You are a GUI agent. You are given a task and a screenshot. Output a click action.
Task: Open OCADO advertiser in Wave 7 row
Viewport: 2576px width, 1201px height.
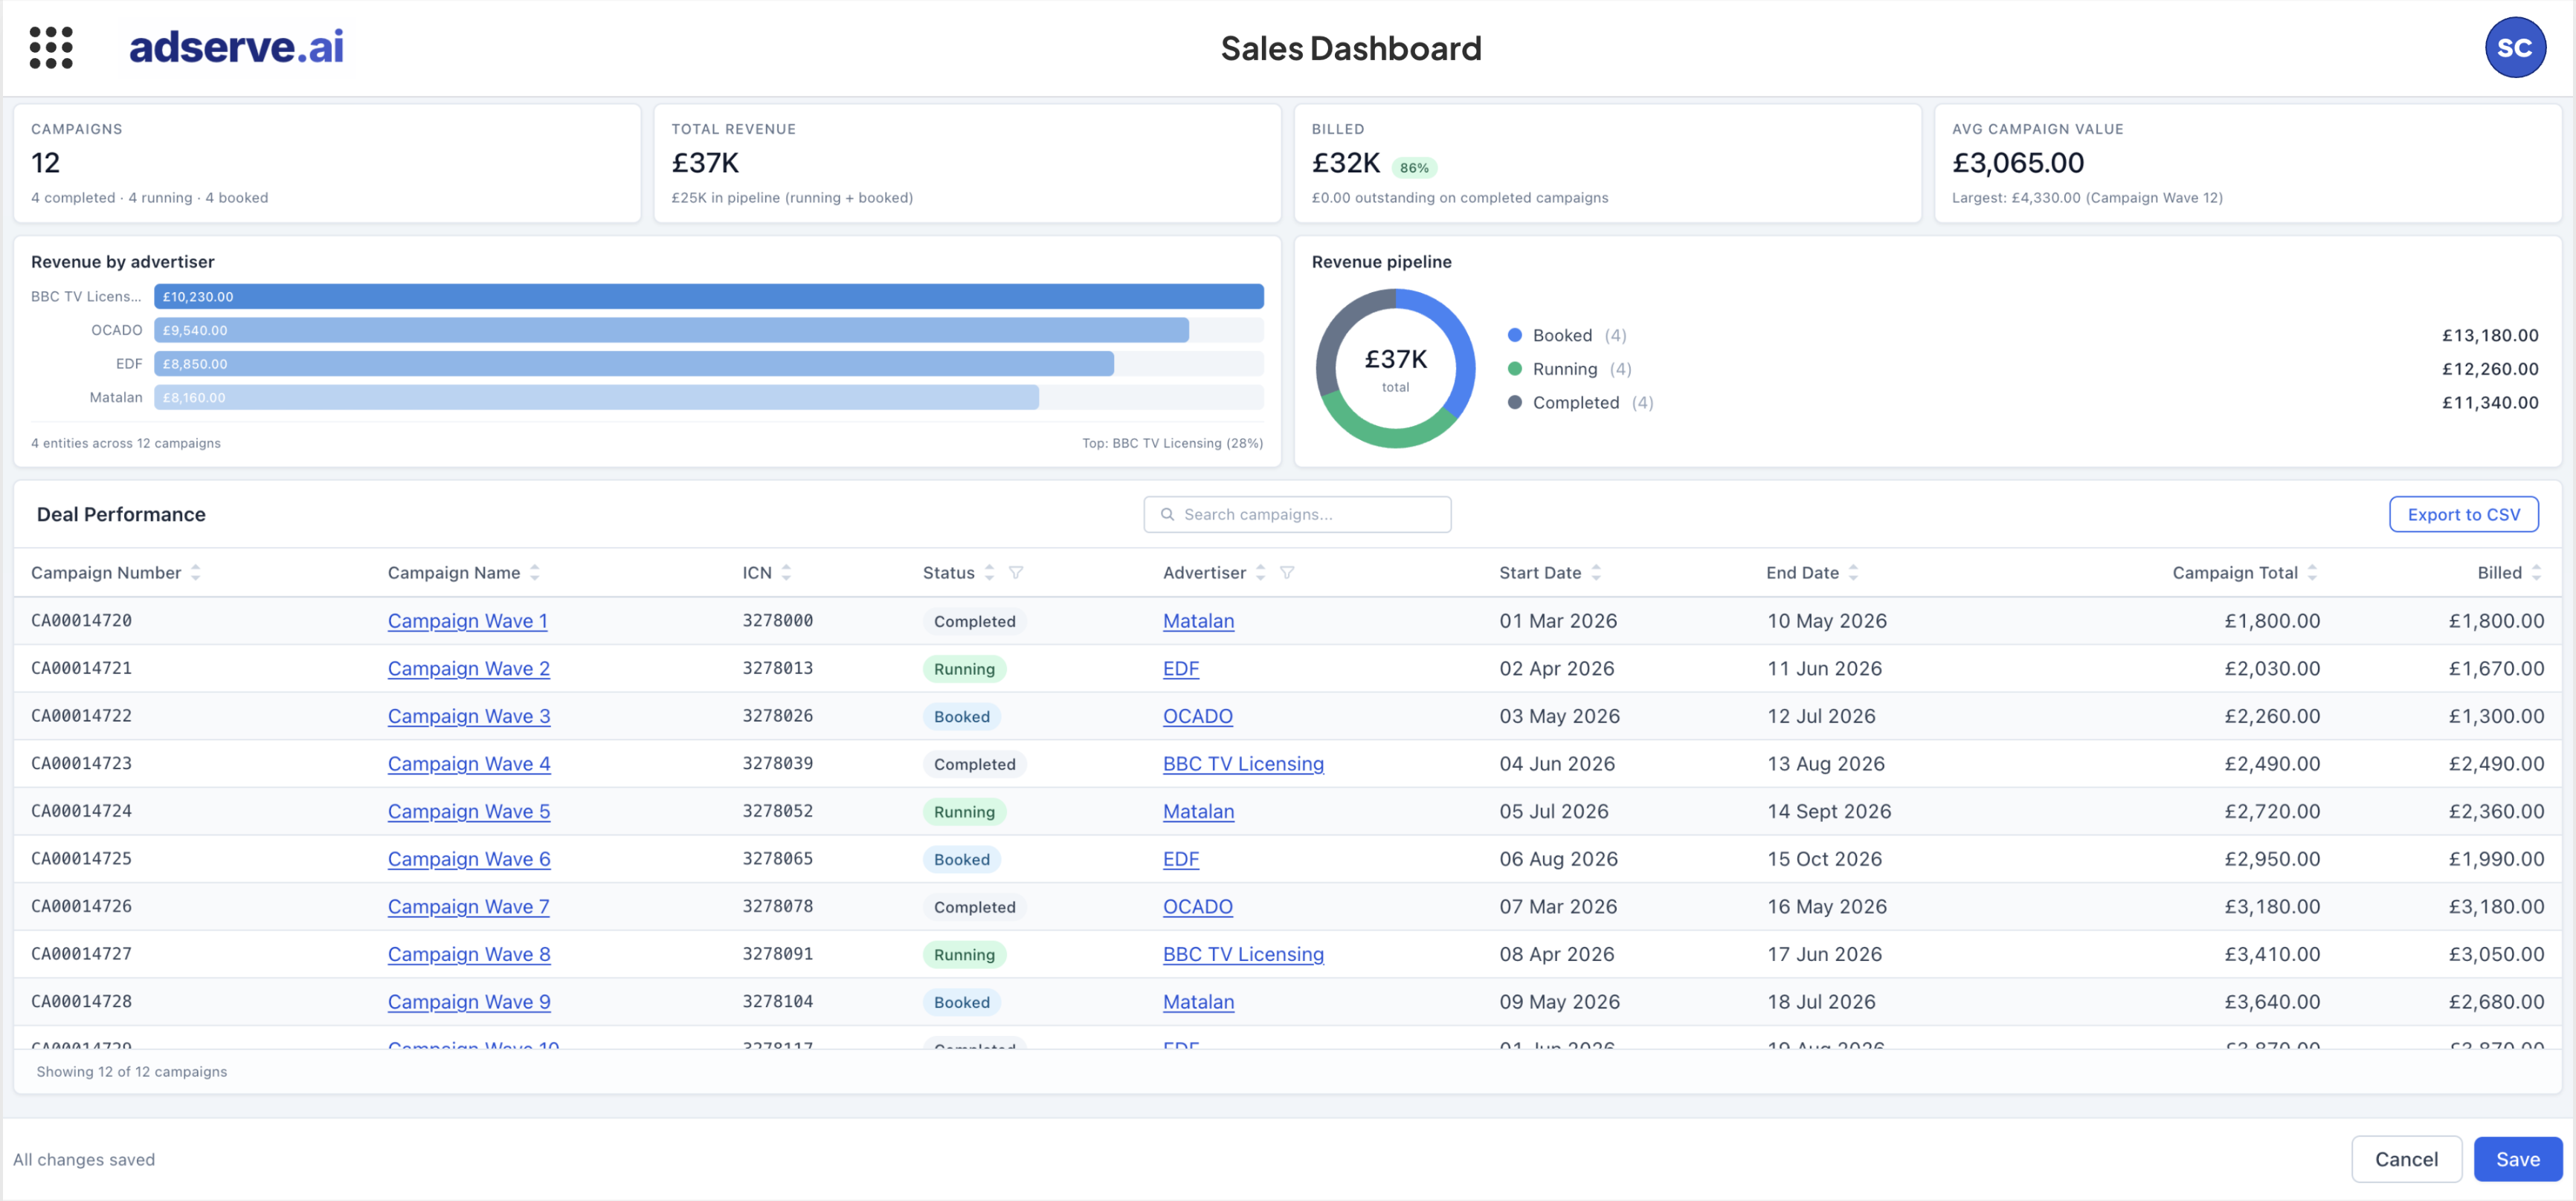[1197, 907]
